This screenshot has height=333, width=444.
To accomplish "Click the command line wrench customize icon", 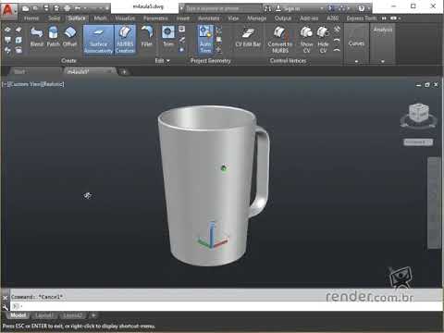I will click(x=5, y=307).
